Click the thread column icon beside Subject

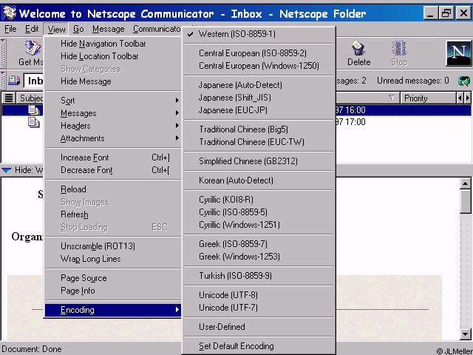tap(9, 98)
